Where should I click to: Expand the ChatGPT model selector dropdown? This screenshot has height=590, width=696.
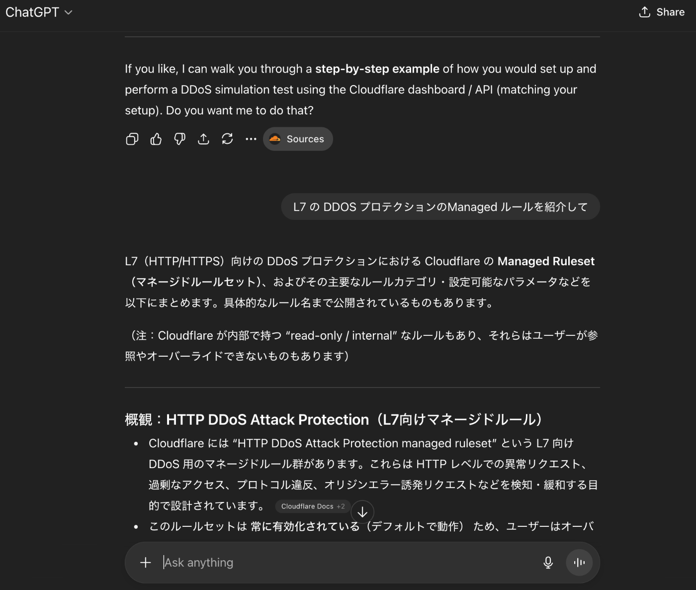tap(39, 12)
